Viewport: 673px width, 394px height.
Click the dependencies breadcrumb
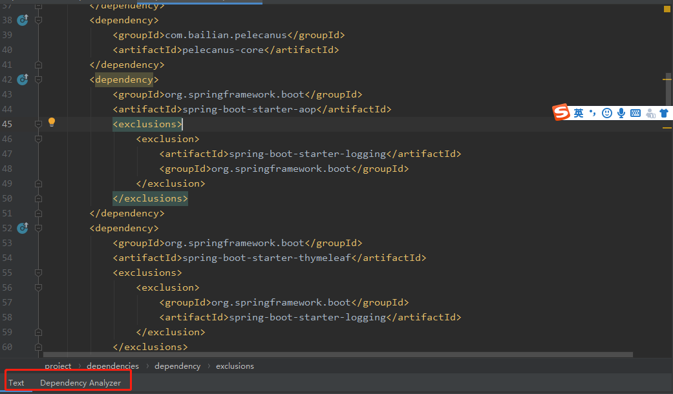pos(113,366)
